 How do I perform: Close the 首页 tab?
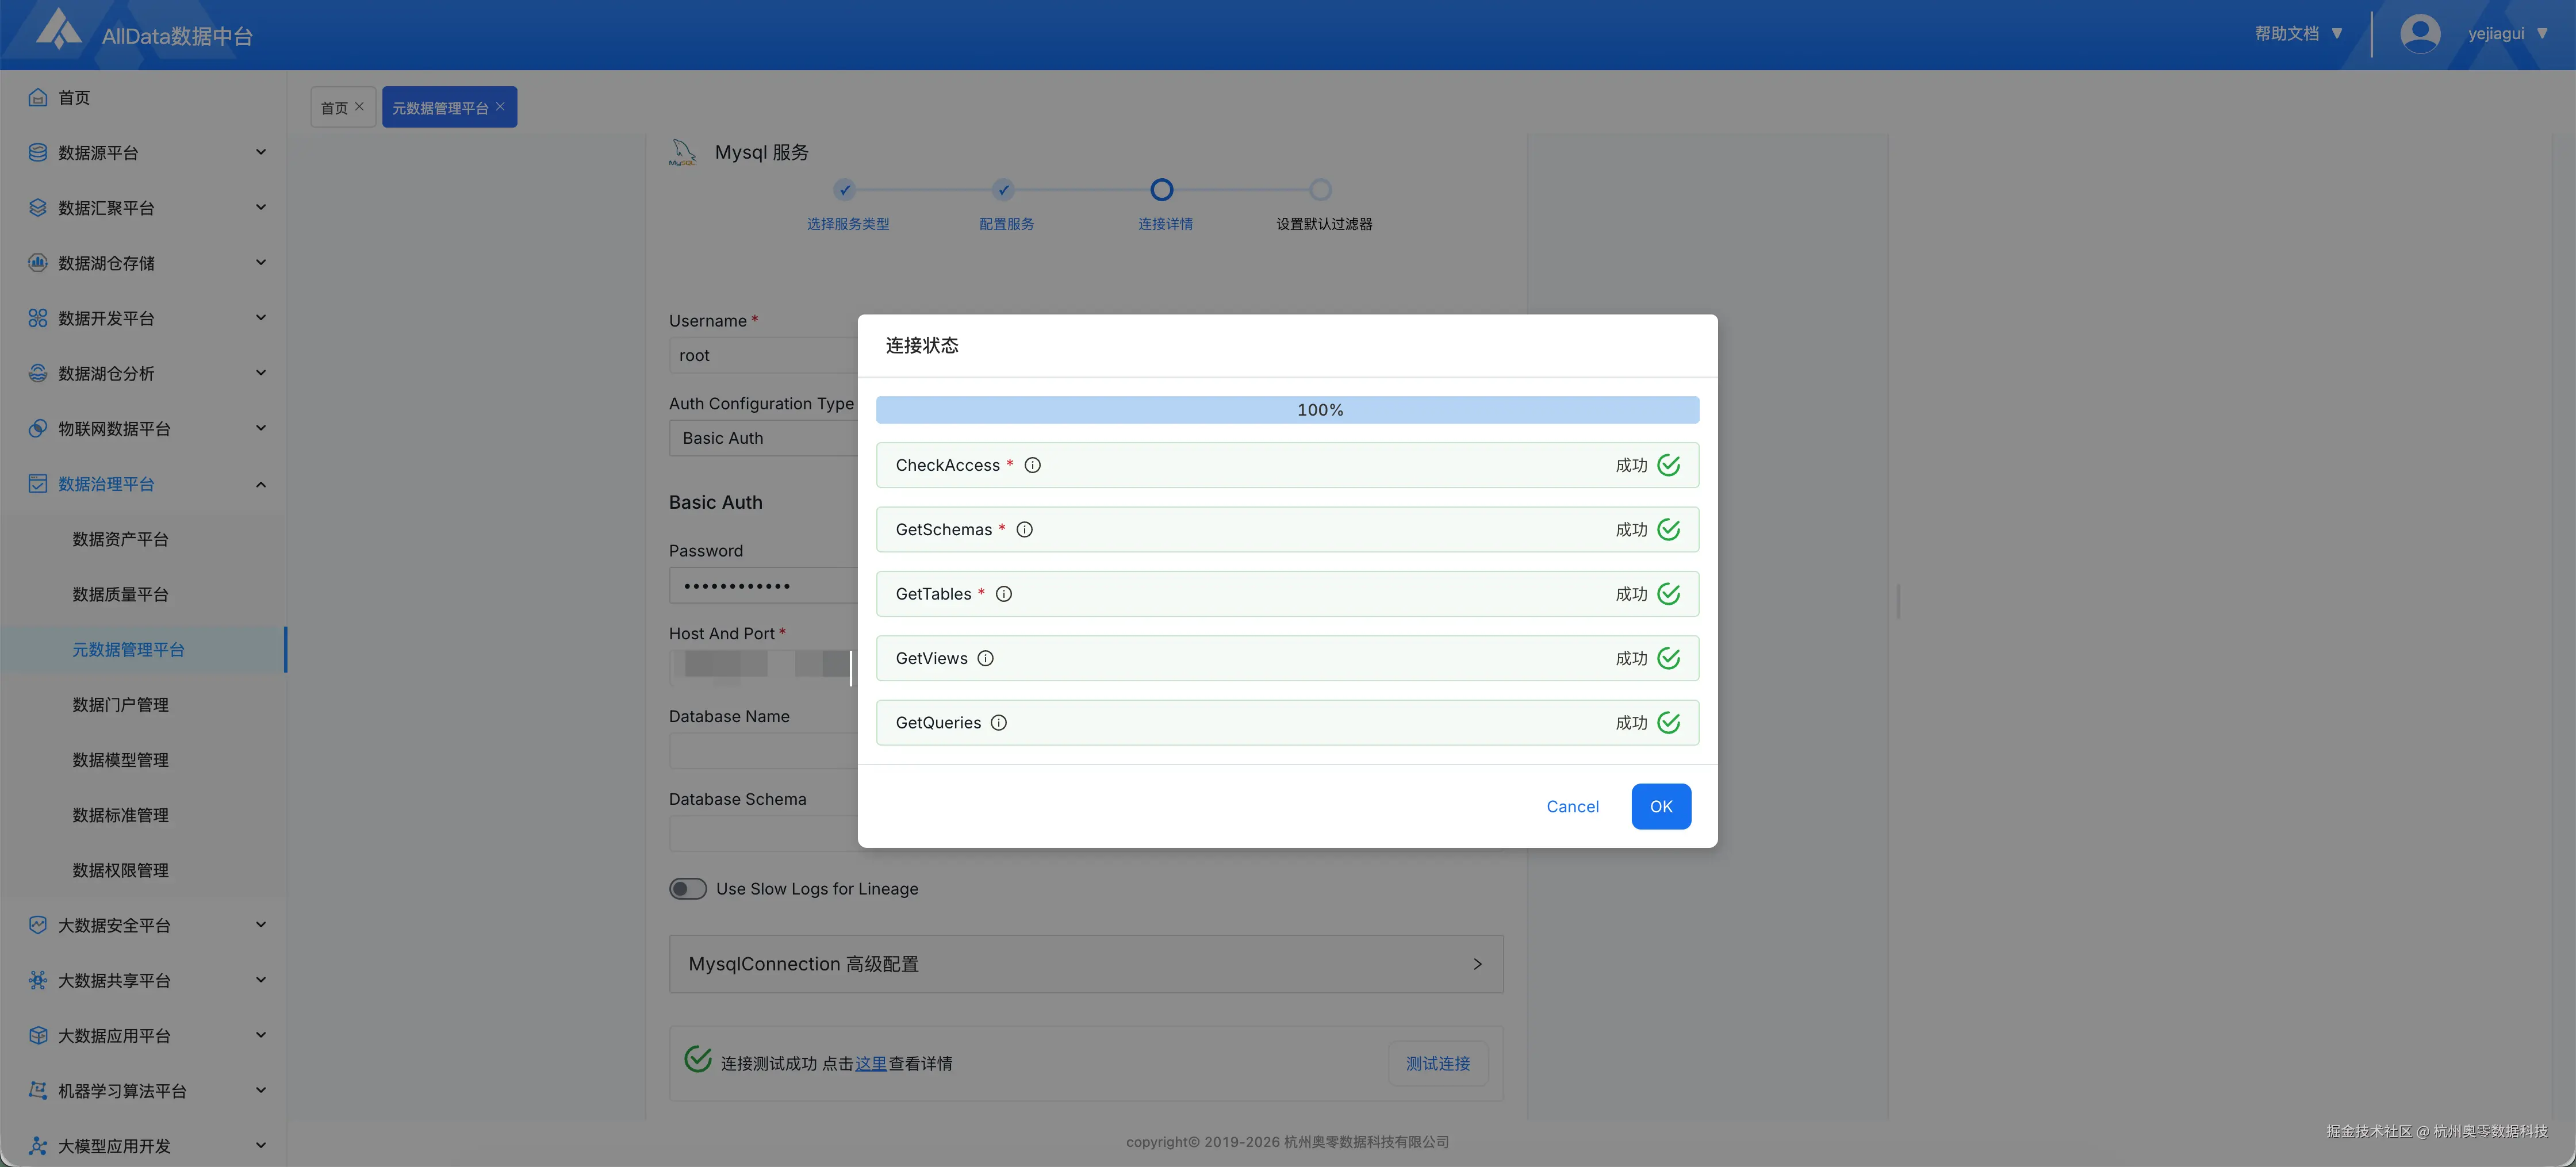point(359,106)
